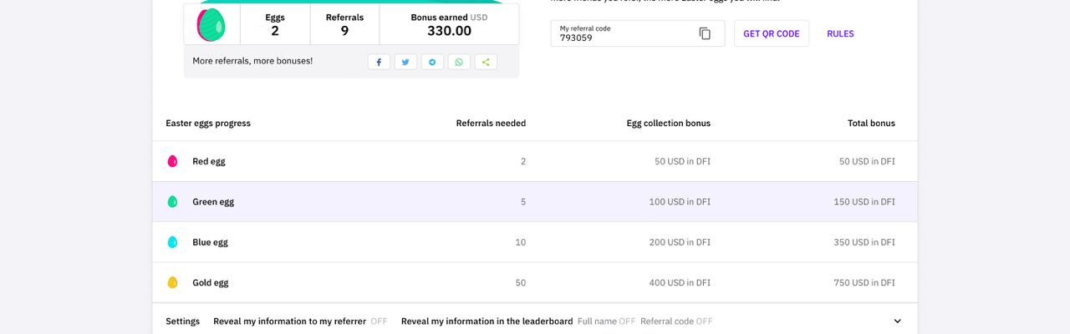Toggle Full name leaderboard visibility
The height and width of the screenshot is (334, 1070).
pos(627,321)
